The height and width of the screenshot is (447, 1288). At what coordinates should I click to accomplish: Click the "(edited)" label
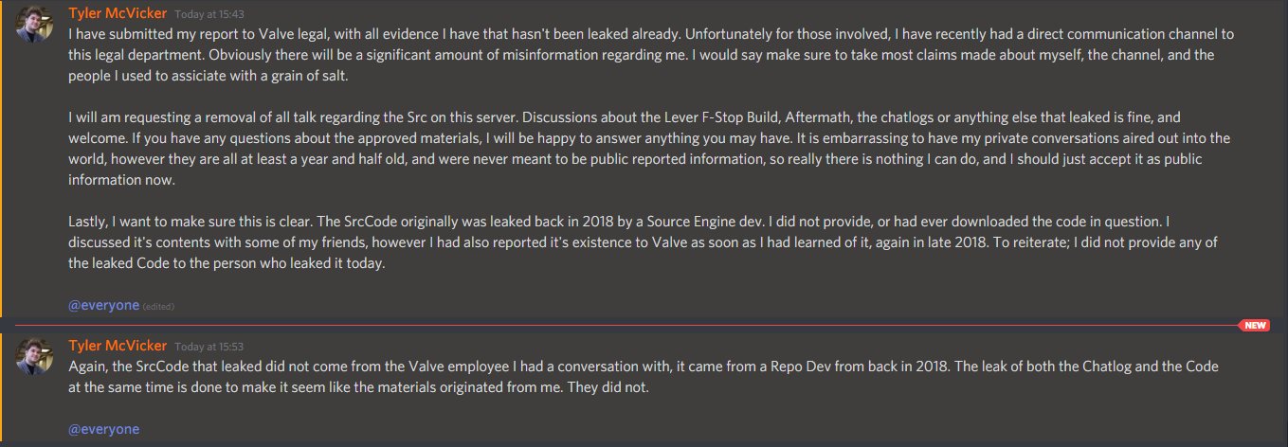tap(158, 307)
